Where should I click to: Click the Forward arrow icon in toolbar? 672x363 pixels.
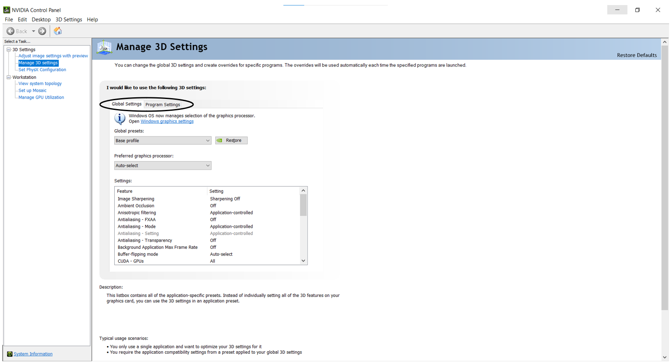click(42, 31)
